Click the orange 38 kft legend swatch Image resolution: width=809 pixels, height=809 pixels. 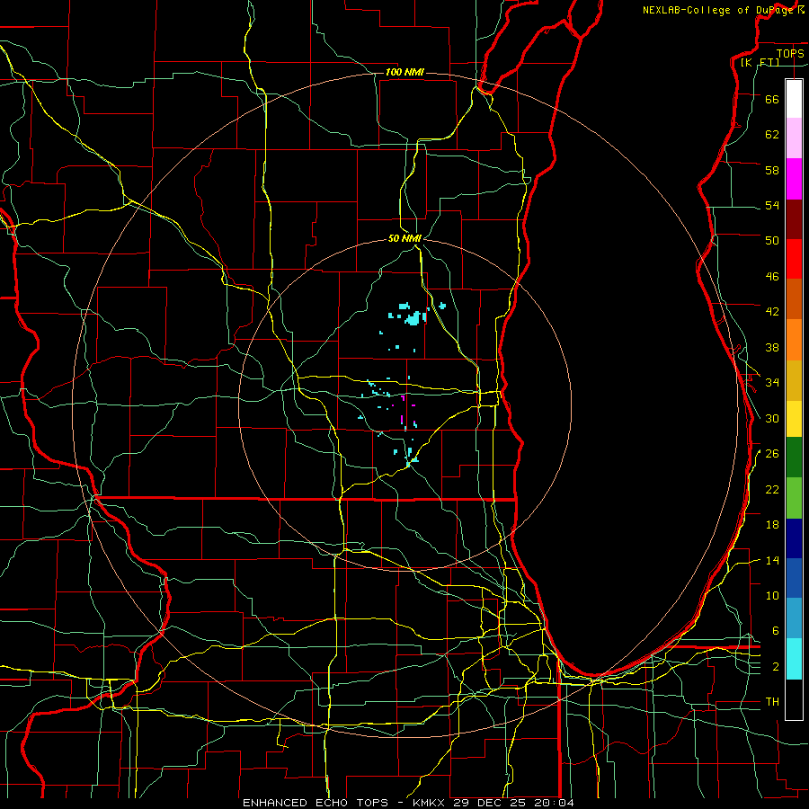click(794, 340)
